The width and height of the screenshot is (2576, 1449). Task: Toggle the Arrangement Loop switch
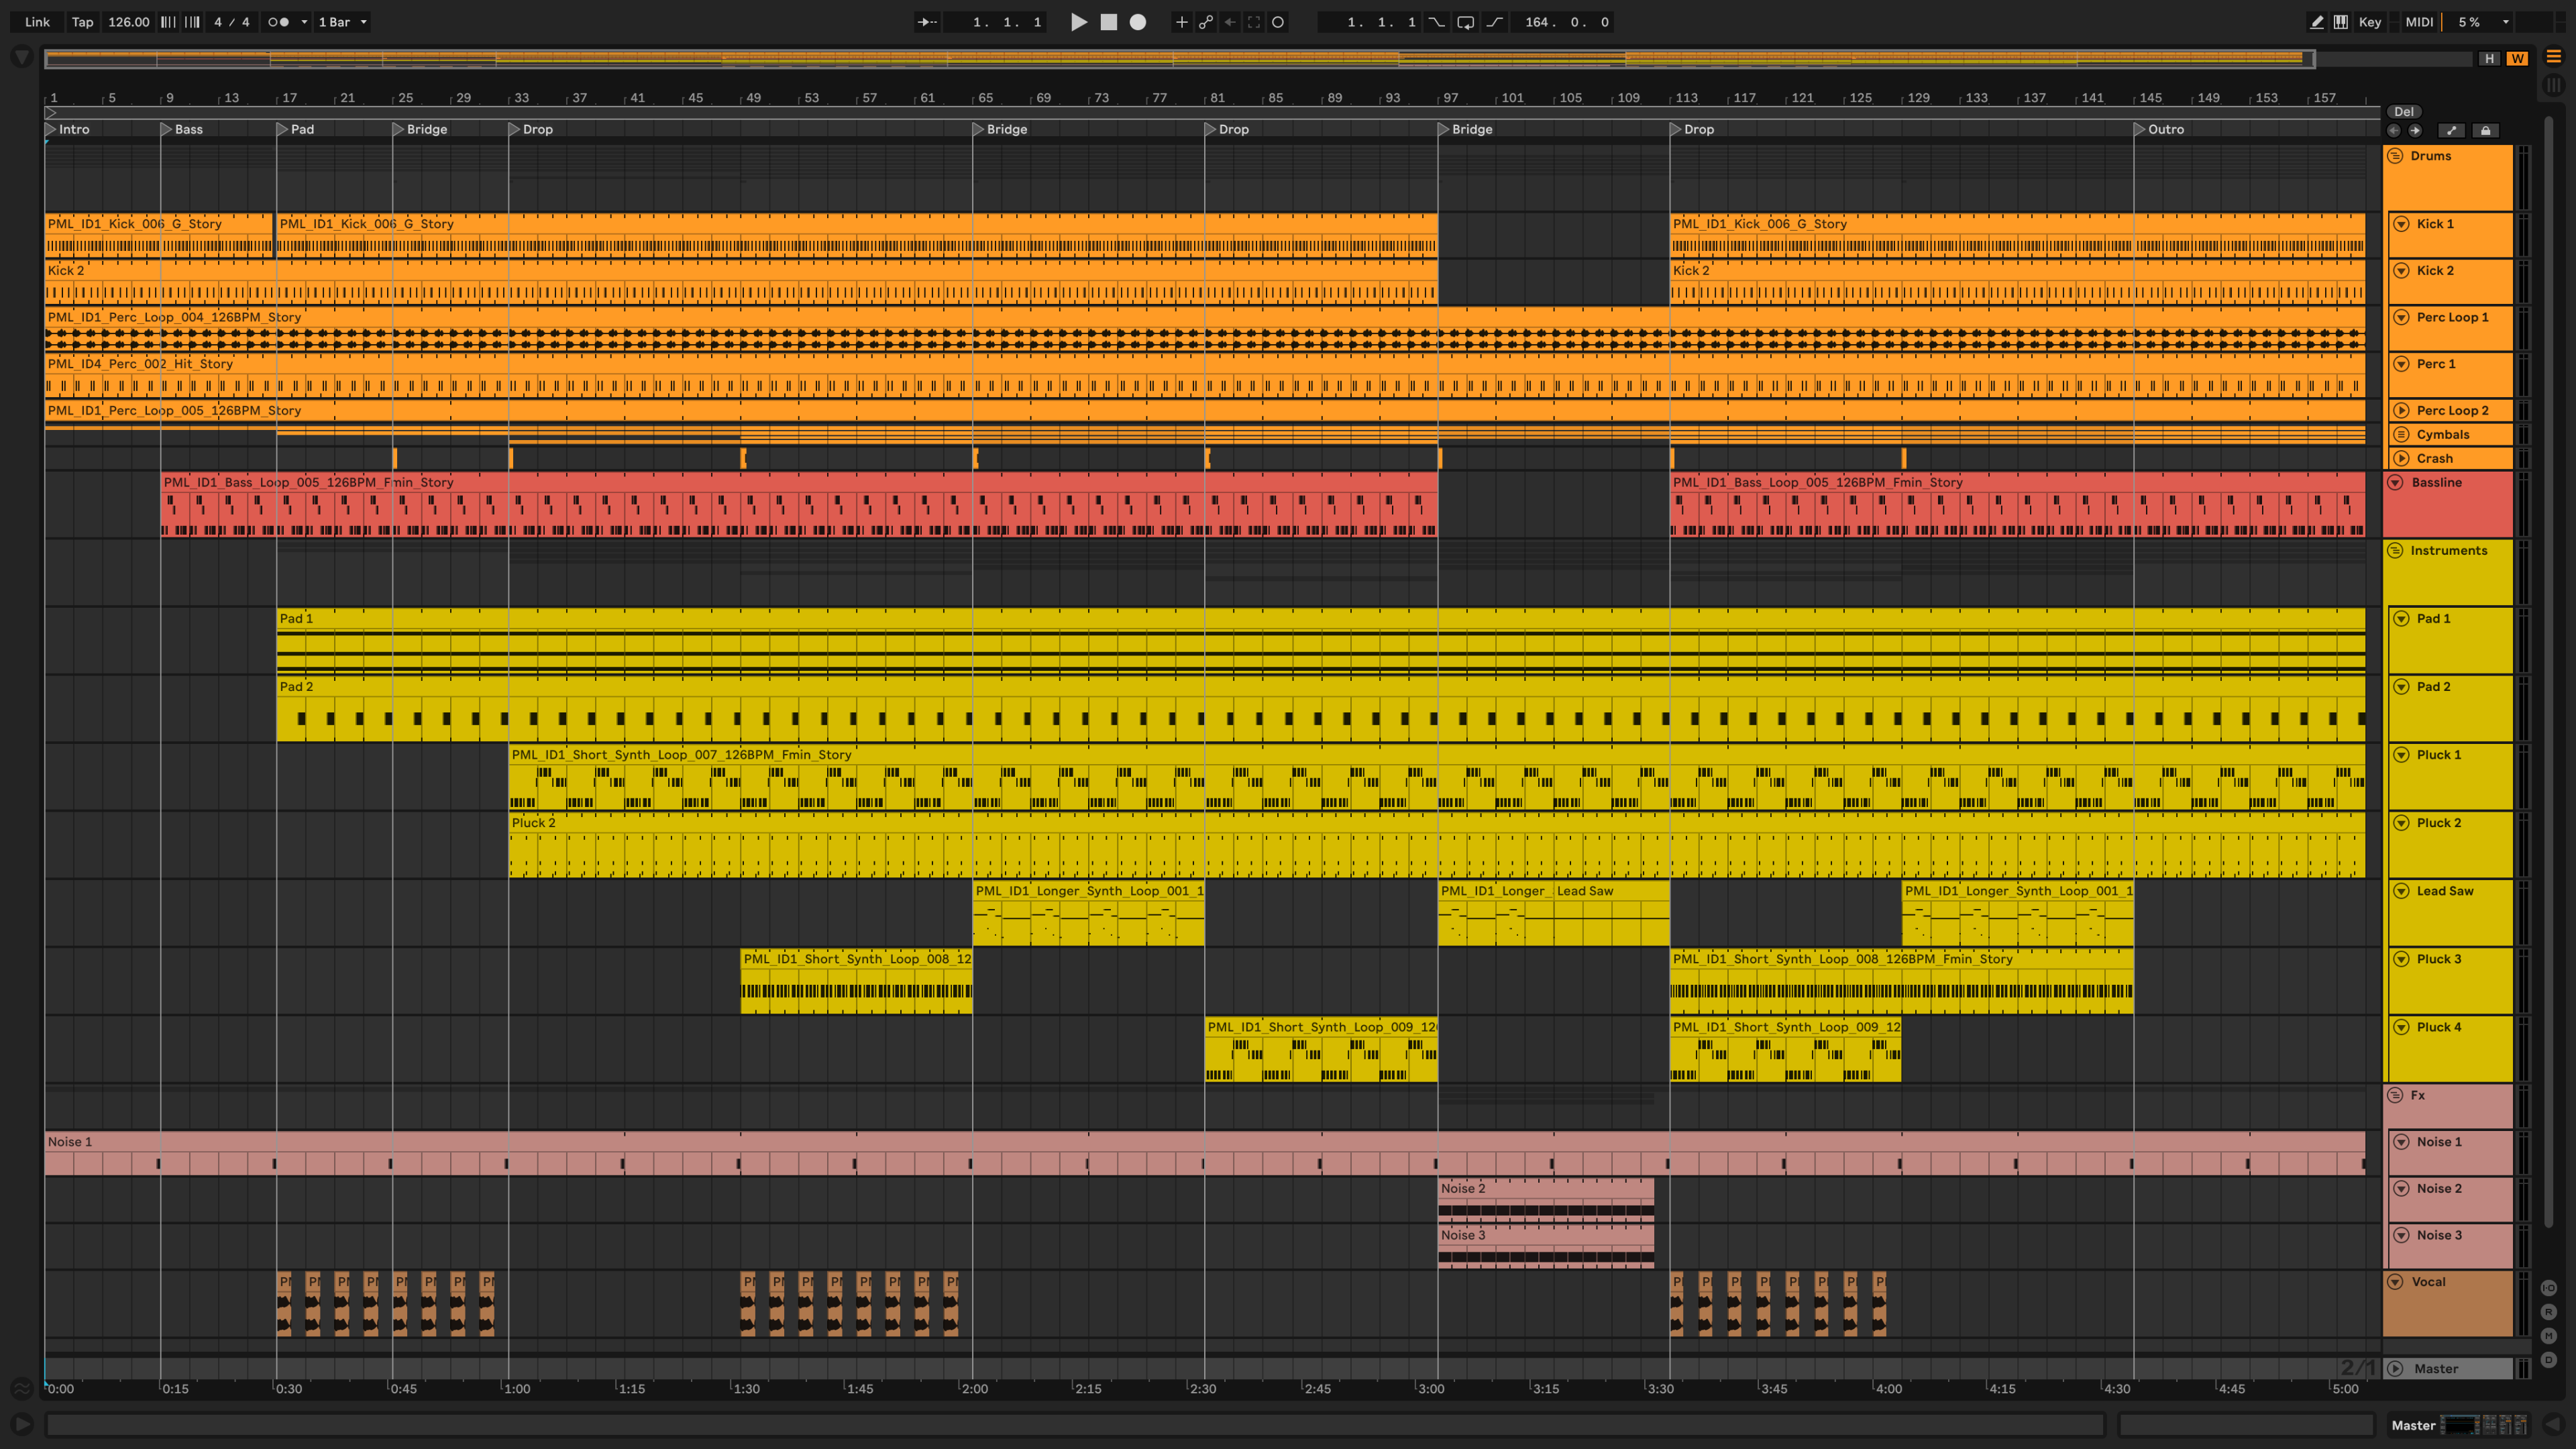[x=1466, y=22]
